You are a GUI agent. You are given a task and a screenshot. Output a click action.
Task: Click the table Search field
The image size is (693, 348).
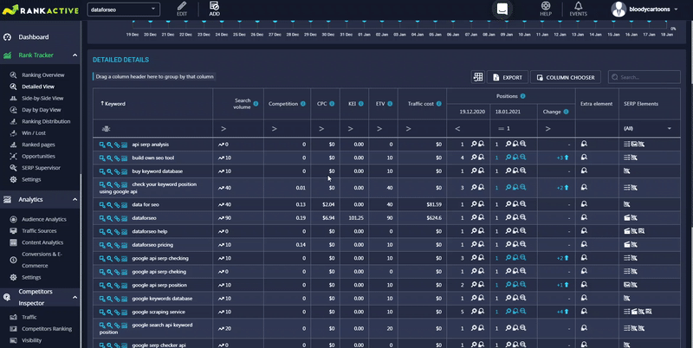coord(644,77)
